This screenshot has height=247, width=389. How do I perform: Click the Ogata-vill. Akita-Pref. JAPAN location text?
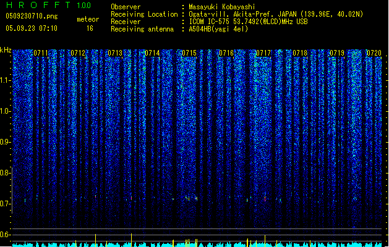(x=276, y=14)
